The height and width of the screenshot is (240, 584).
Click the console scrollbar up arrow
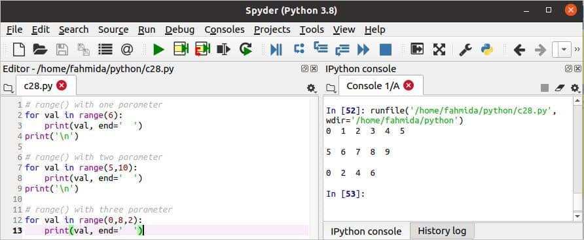tap(577, 100)
